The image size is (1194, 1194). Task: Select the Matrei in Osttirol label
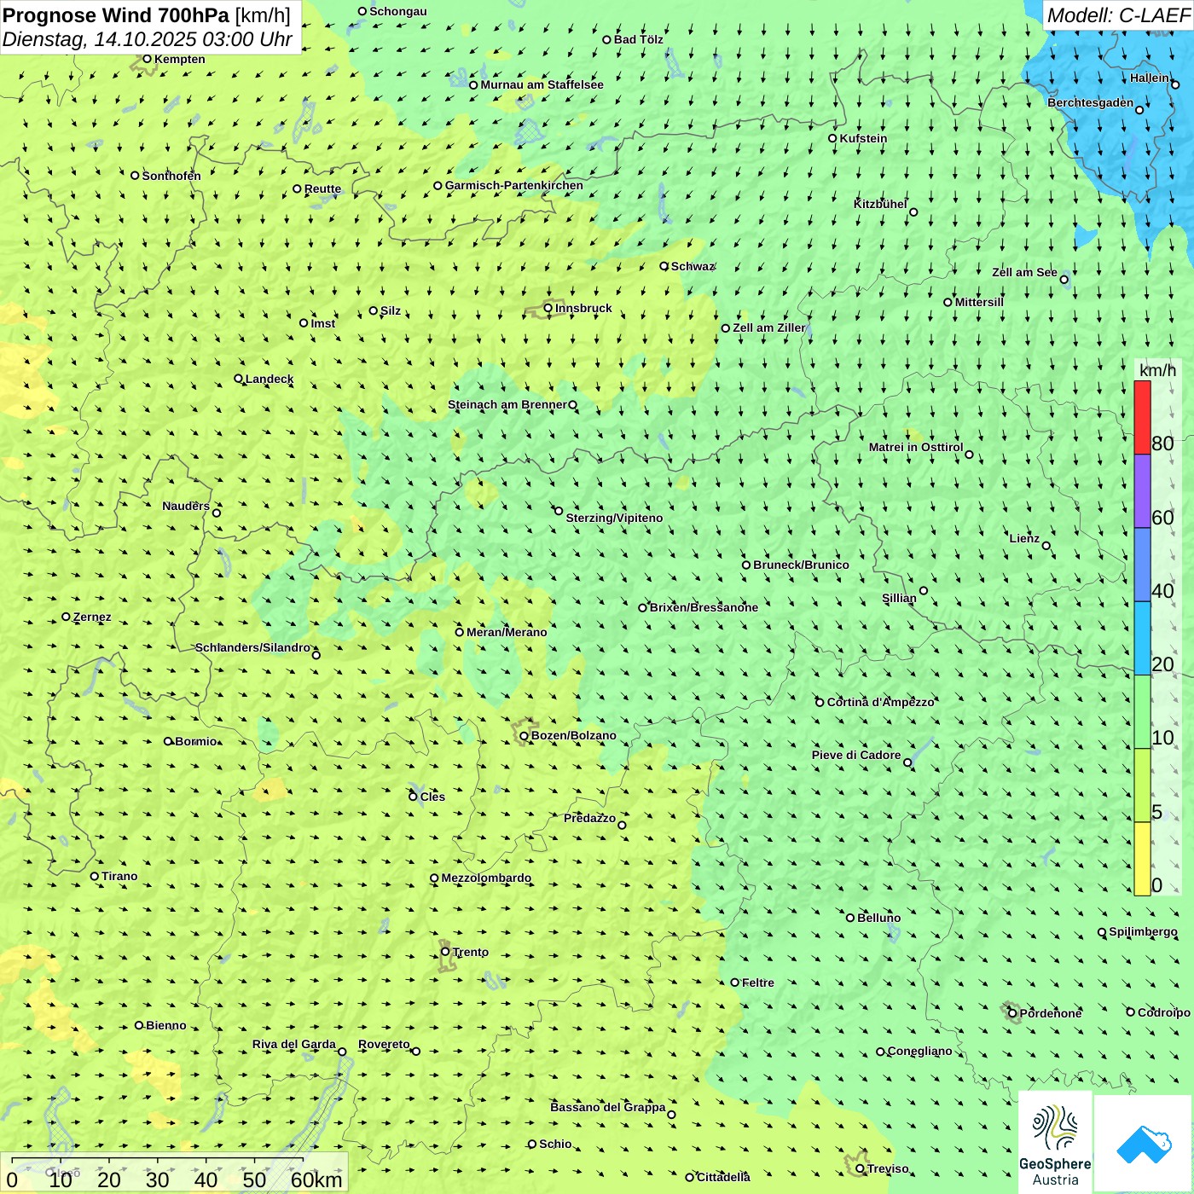tap(916, 447)
